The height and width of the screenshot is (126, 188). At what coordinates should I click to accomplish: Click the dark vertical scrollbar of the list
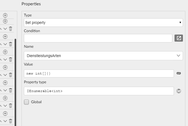click(x=15, y=82)
